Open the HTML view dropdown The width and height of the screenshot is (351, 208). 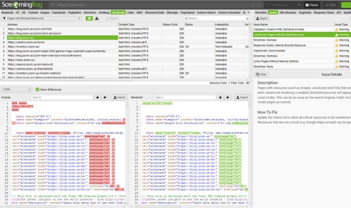16,89
